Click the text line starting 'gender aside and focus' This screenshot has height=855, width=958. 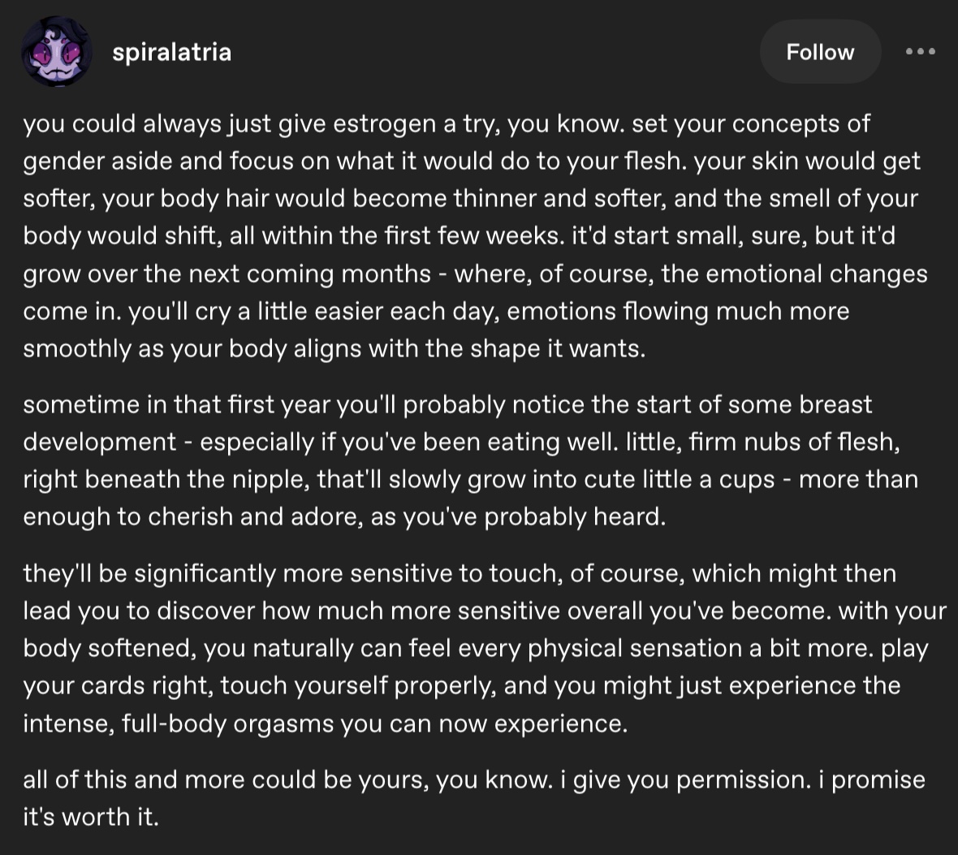pos(472,162)
